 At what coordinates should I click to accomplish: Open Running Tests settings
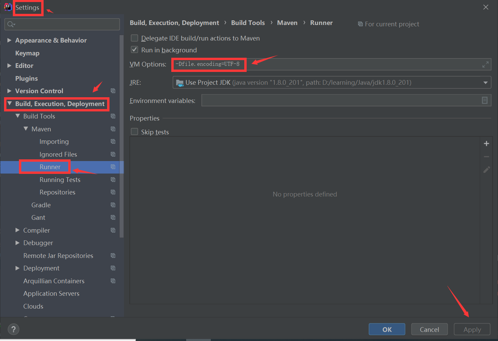click(x=60, y=180)
